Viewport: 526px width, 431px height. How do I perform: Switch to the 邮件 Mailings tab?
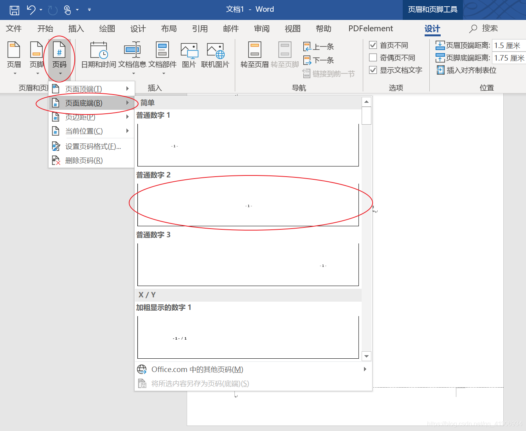[x=231, y=29]
